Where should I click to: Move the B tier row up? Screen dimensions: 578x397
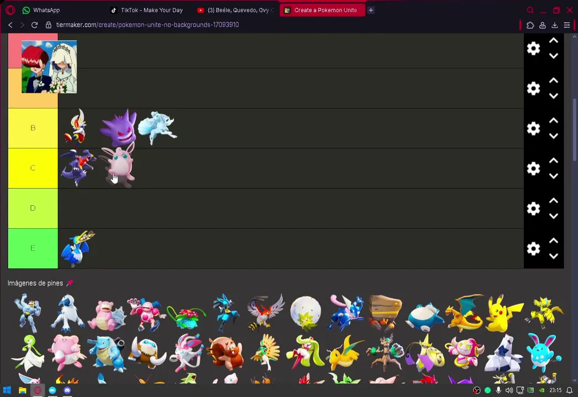click(x=554, y=120)
